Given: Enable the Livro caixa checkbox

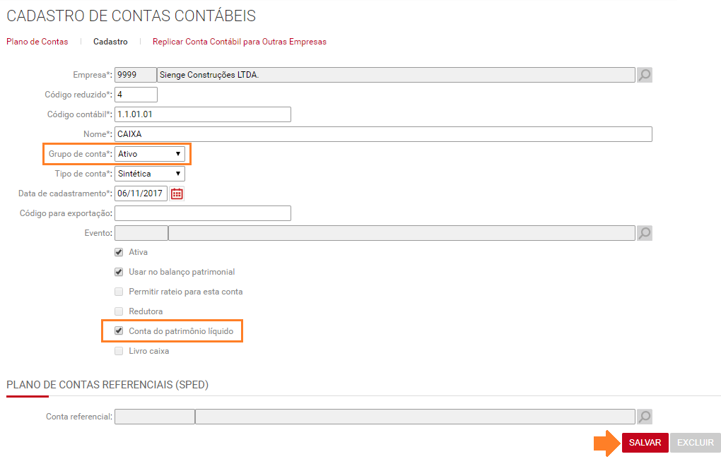Looking at the screenshot, I should [x=119, y=351].
